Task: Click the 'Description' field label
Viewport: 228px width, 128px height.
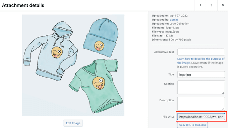Action: click(167, 100)
